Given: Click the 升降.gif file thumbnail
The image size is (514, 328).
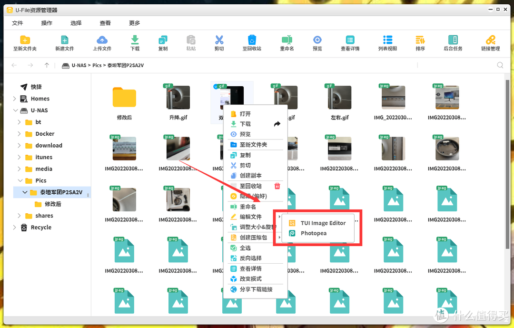Looking at the screenshot, I should click(178, 98).
